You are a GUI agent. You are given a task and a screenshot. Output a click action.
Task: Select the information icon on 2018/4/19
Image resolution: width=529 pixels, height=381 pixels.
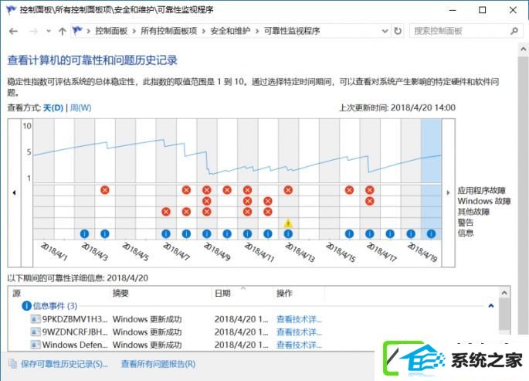[x=411, y=233]
